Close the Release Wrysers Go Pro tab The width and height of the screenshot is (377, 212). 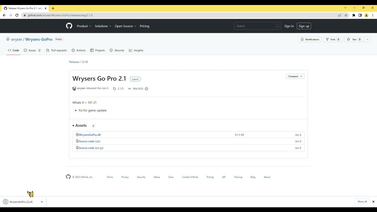[45, 8]
